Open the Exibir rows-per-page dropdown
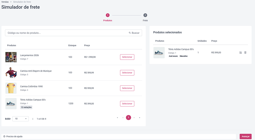Screen dimensions: 255x140 [x=20, y=119]
